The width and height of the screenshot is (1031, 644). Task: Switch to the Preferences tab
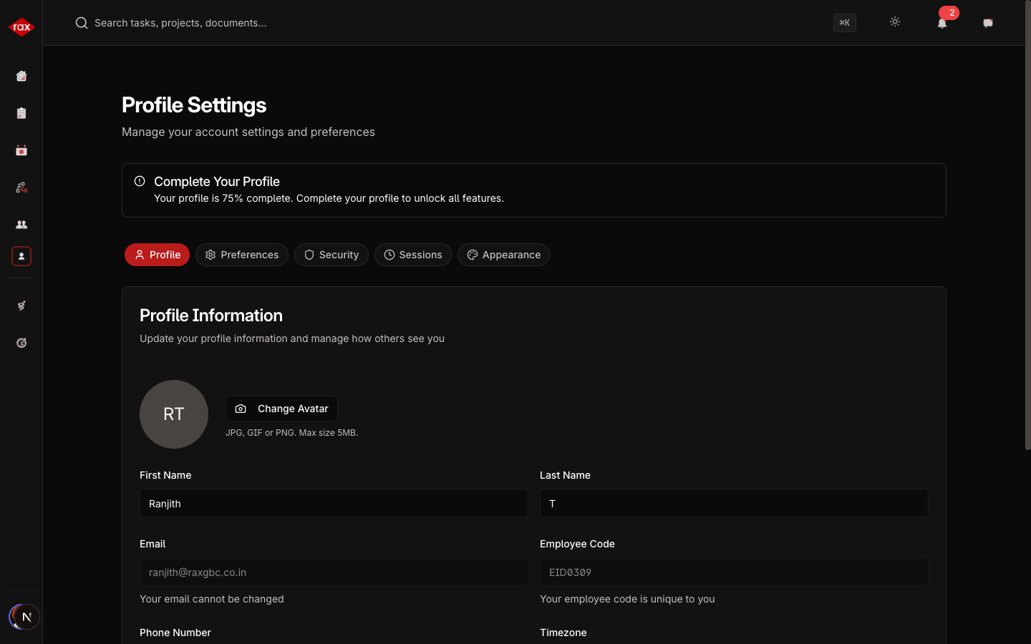point(242,255)
